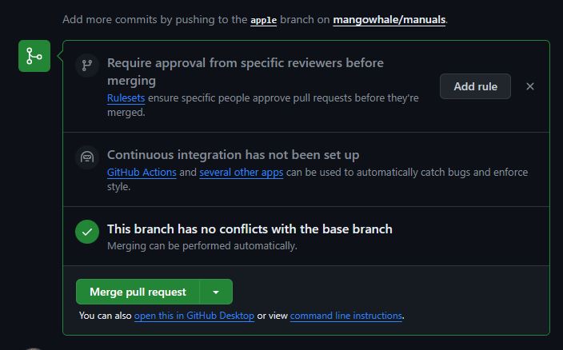
Task: Open the apple branch link
Action: coord(264,20)
